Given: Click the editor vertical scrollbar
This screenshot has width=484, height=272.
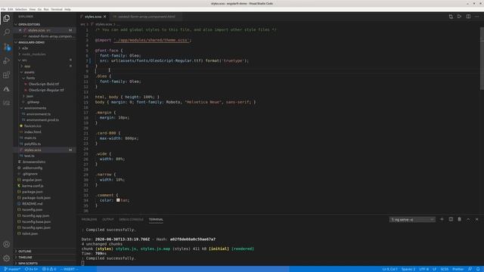Looking at the screenshot, I should (482, 58).
